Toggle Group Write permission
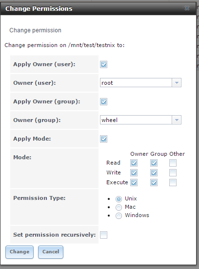This screenshot has width=199, height=269. click(x=154, y=173)
